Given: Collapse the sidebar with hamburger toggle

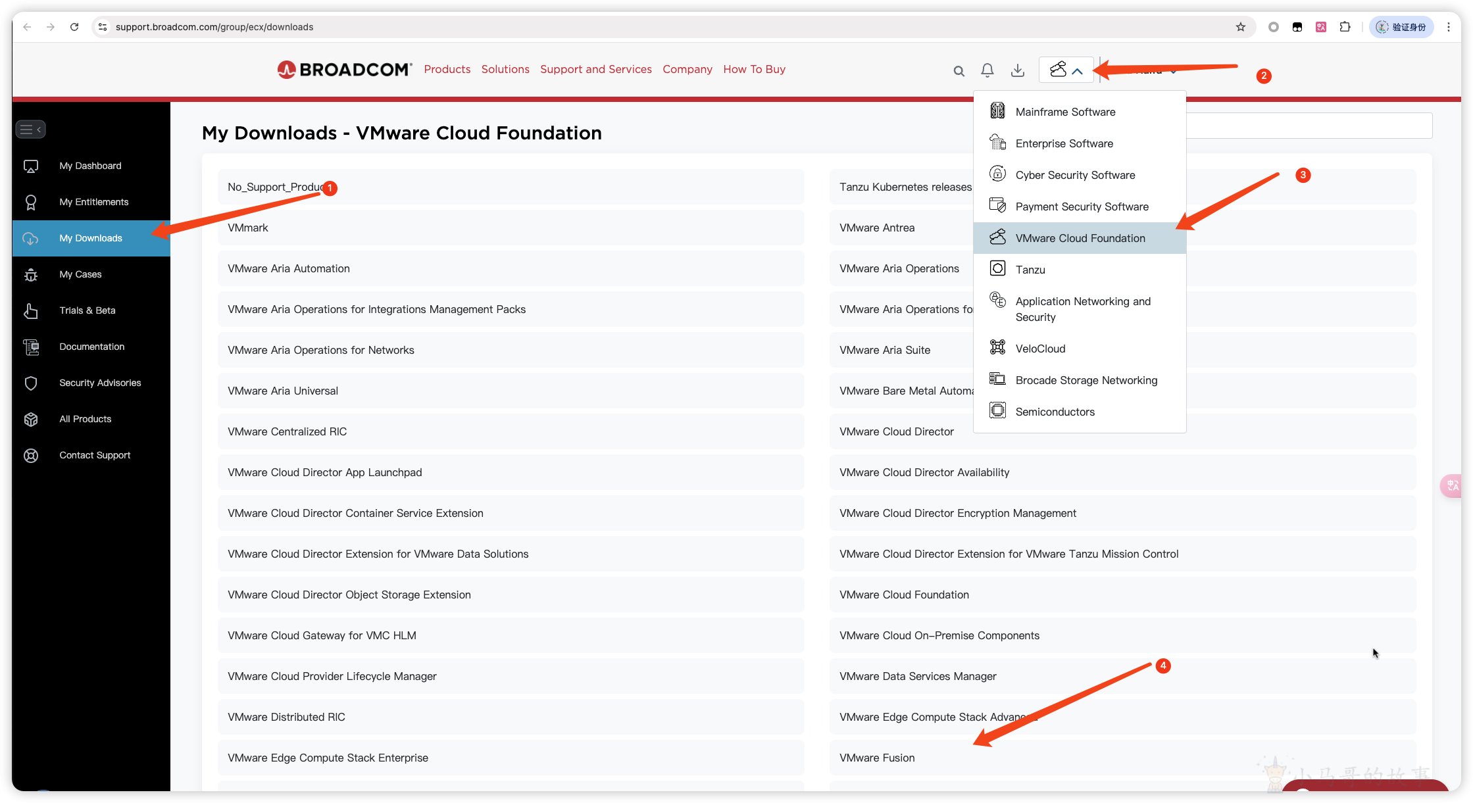Looking at the screenshot, I should (30, 130).
